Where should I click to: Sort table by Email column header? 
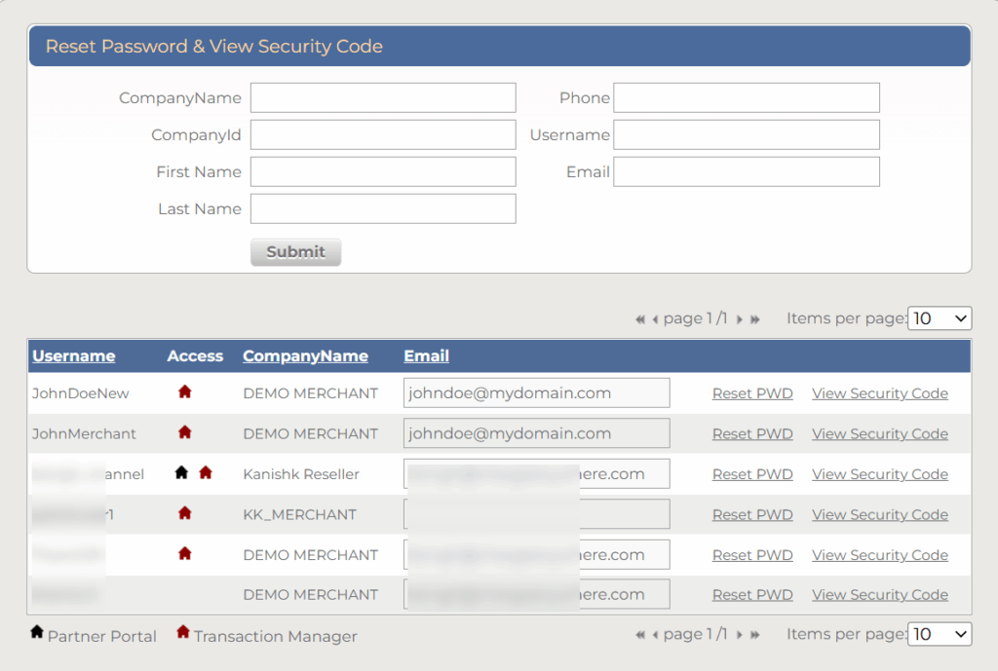pyautogui.click(x=426, y=355)
